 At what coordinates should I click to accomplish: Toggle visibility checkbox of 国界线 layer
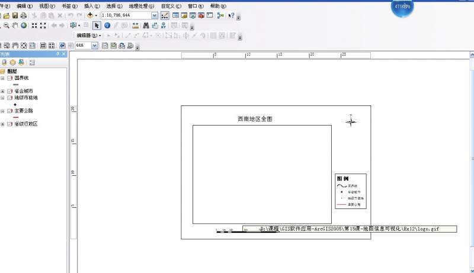9,78
